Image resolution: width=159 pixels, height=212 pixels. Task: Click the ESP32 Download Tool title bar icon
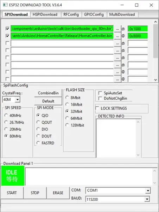point(5,5)
